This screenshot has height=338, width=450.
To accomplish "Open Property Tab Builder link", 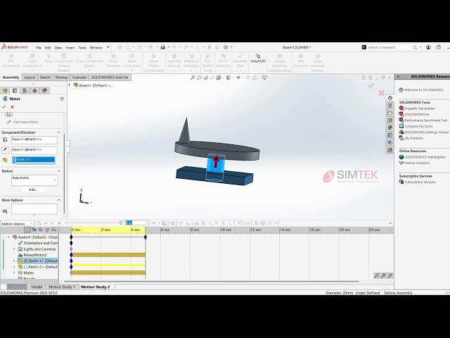I will click(x=420, y=108).
